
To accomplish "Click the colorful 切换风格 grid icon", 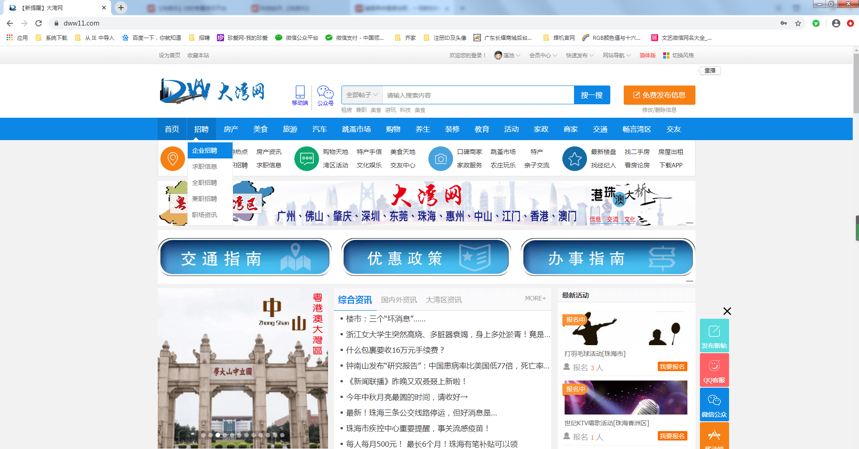I will [666, 55].
